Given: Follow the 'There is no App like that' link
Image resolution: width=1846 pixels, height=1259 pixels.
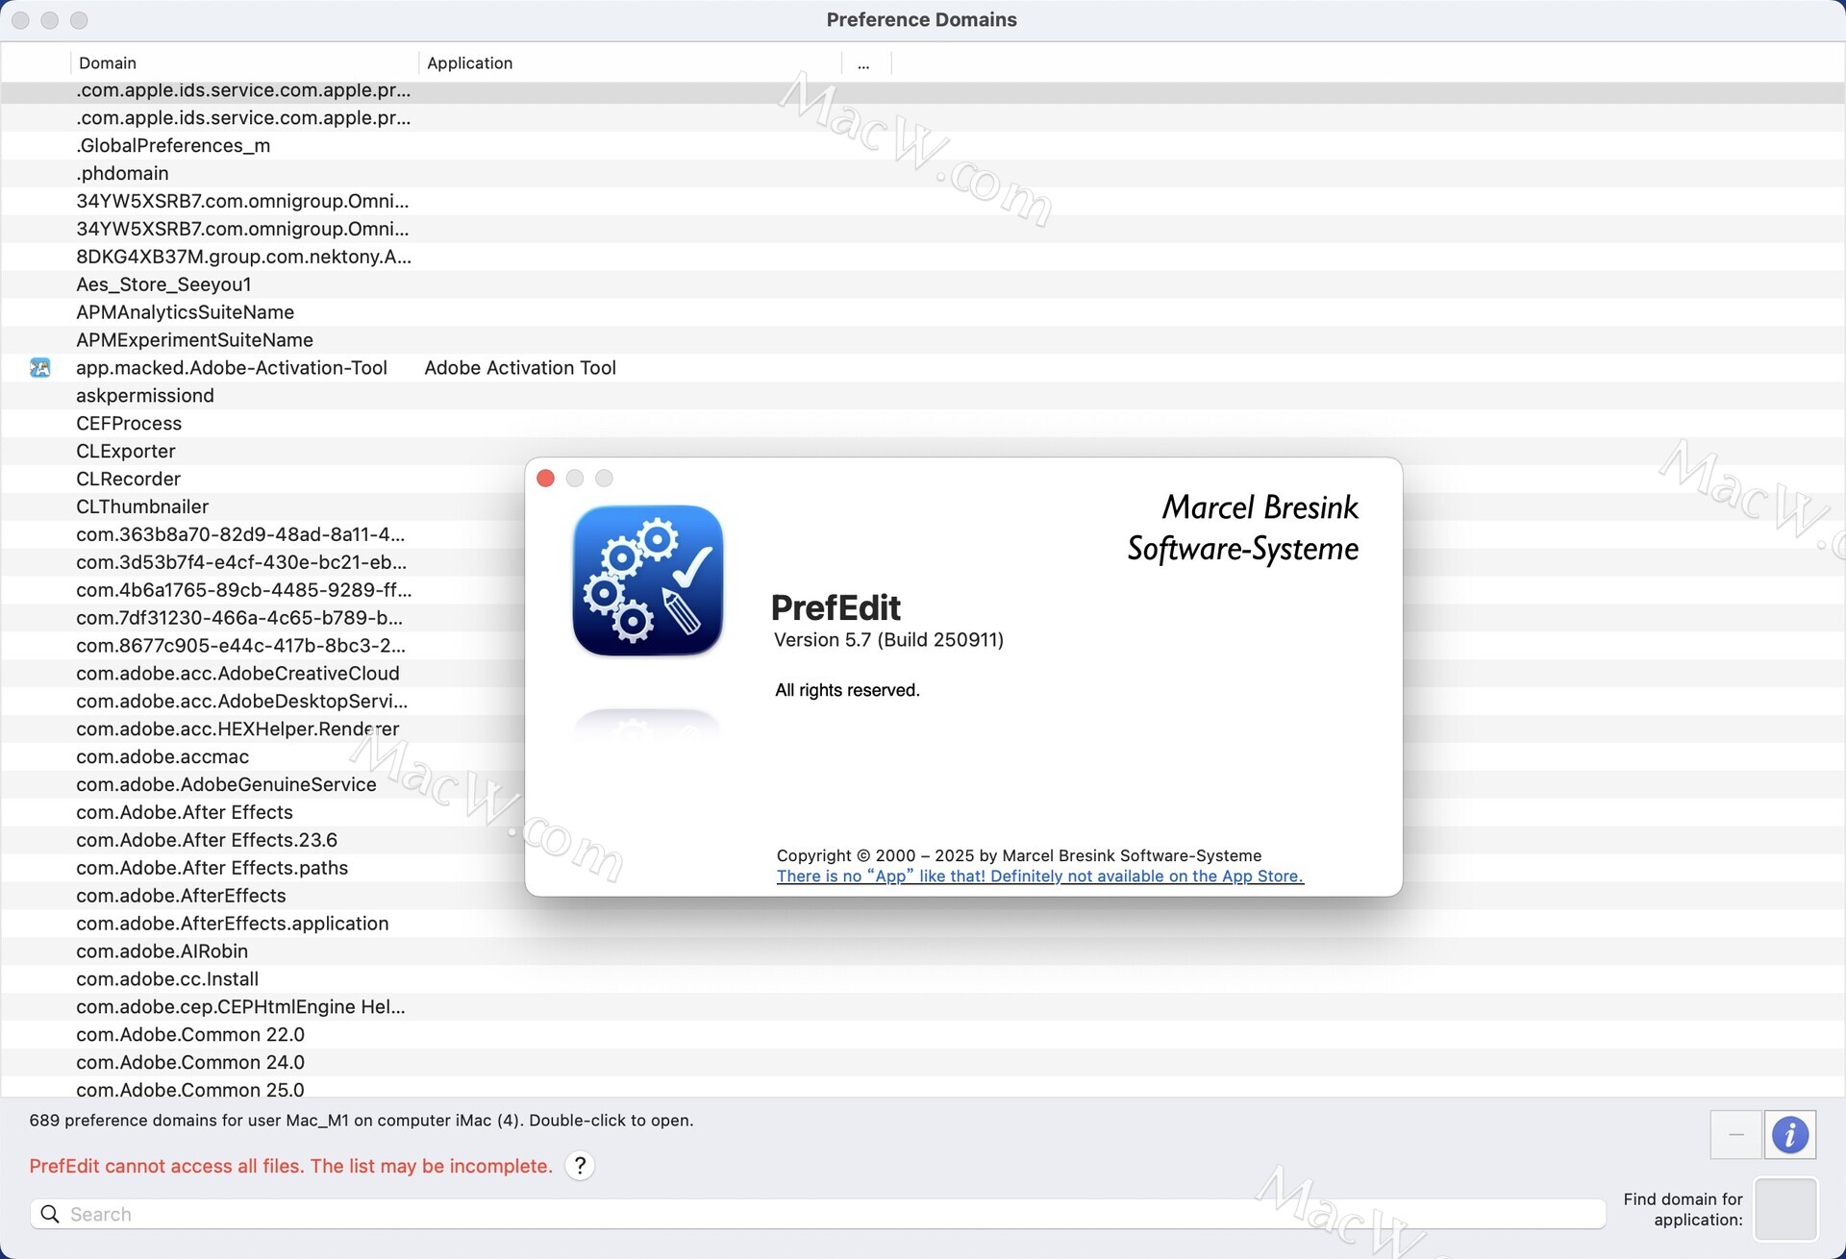Looking at the screenshot, I should tap(1040, 876).
